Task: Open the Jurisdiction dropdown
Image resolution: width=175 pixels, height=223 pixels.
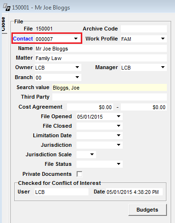Action: tap(118, 145)
